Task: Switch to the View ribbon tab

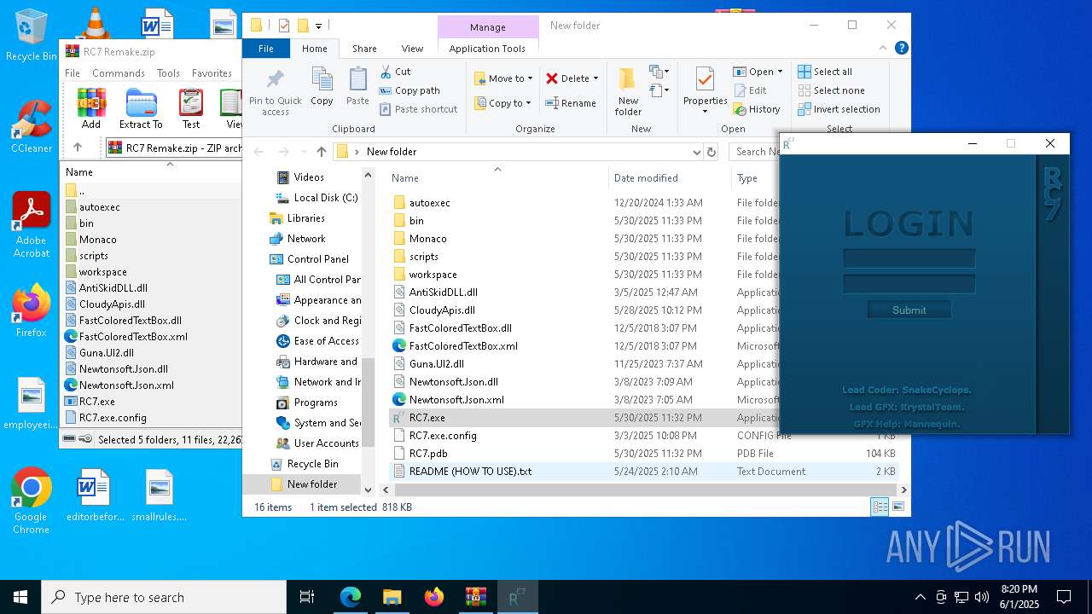Action: click(412, 49)
